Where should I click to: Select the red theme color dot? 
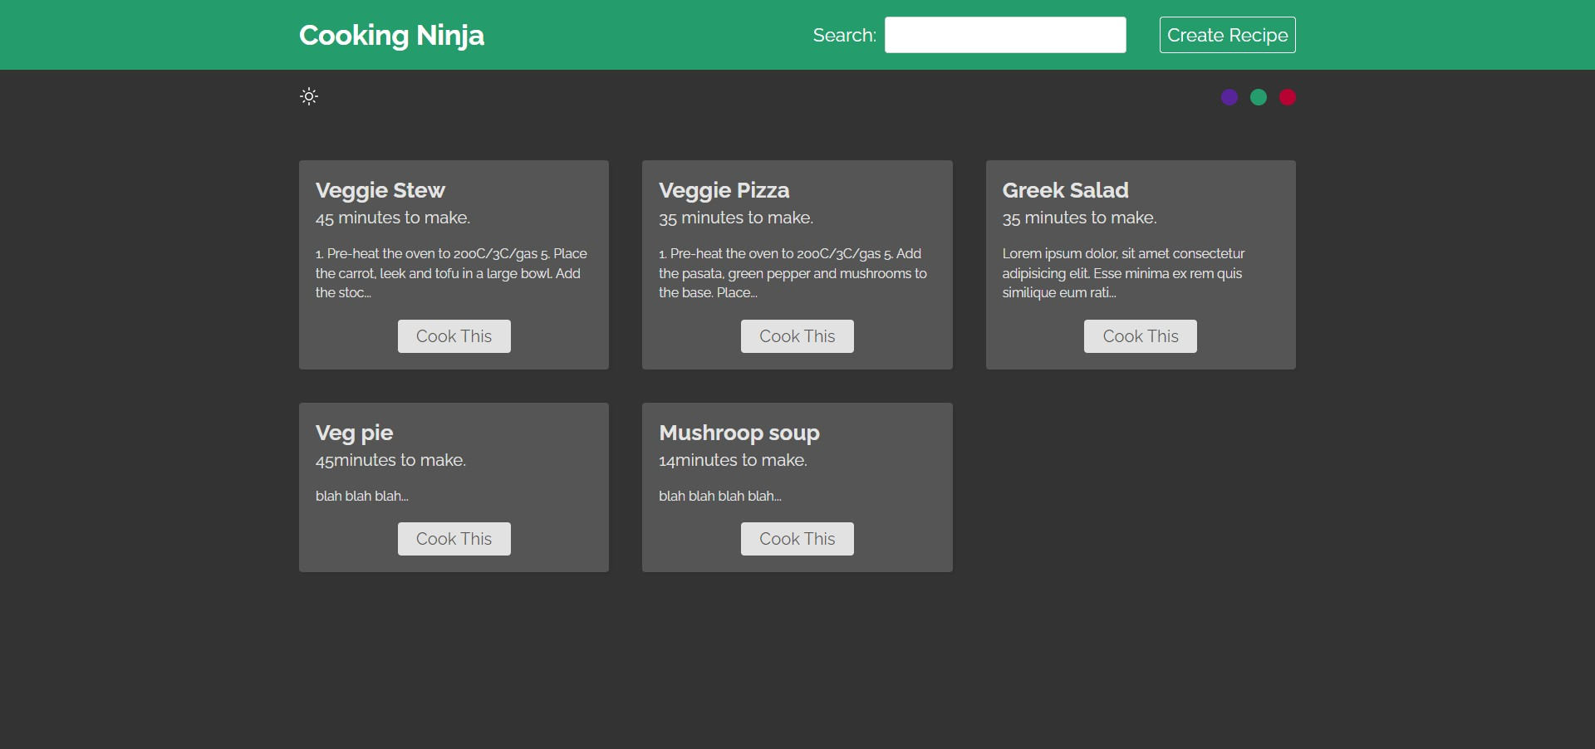coord(1288,97)
